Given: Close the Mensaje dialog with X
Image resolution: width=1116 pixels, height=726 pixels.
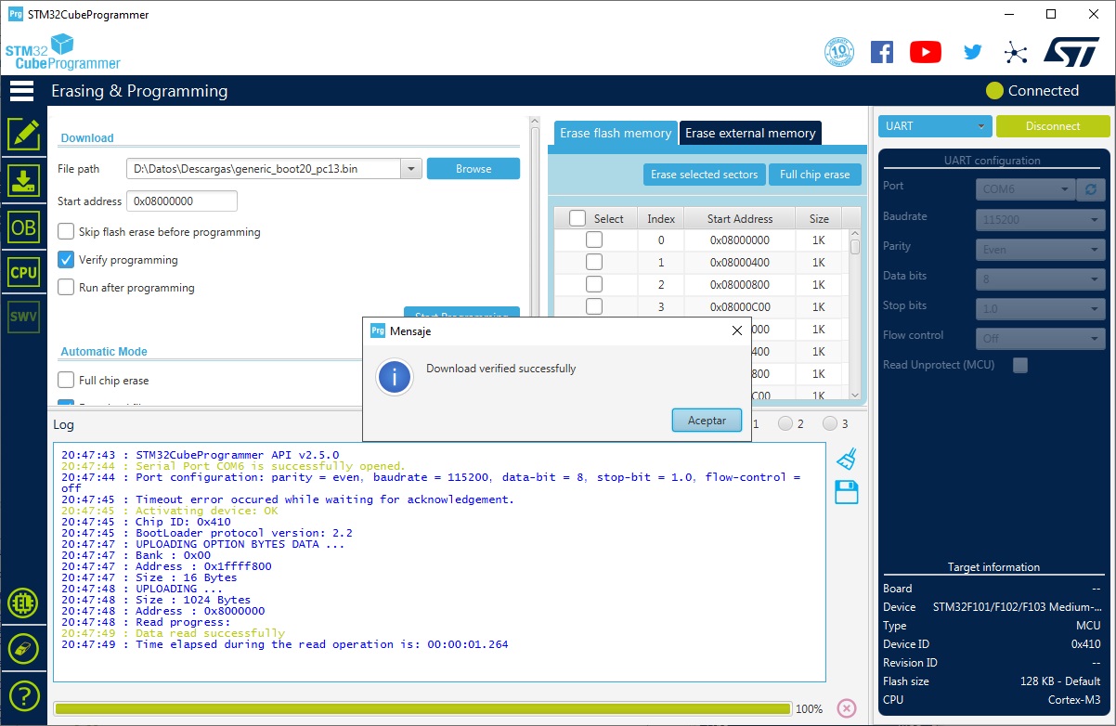Looking at the screenshot, I should [737, 331].
